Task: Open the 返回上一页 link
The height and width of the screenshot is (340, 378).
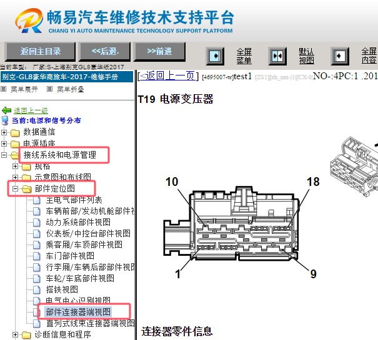Action: tap(167, 76)
